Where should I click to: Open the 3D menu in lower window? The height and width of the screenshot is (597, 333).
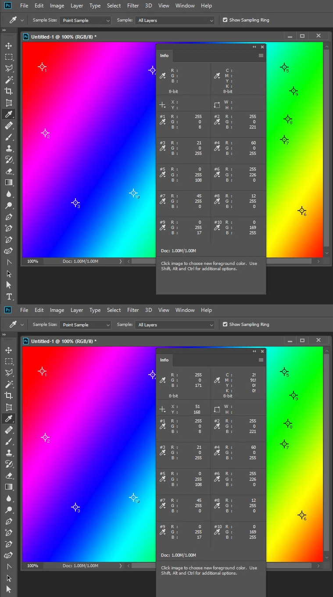click(149, 310)
